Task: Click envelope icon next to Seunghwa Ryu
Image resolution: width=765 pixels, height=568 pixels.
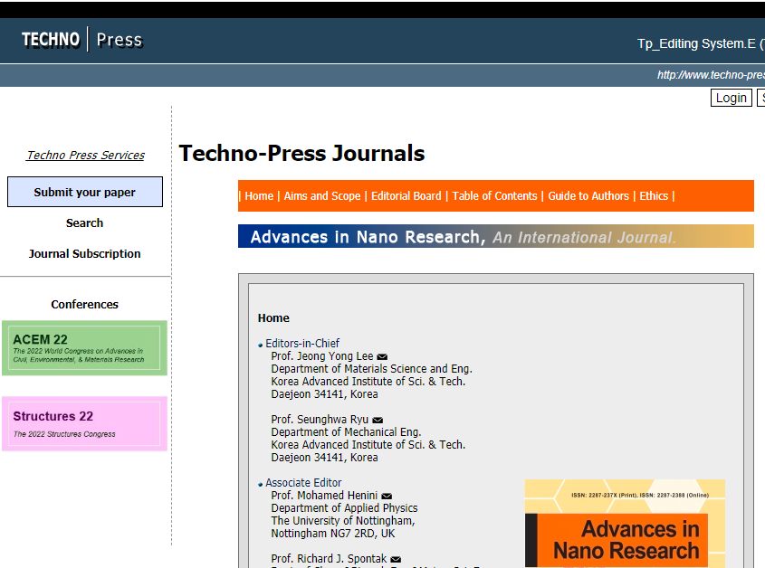Action: click(x=378, y=421)
